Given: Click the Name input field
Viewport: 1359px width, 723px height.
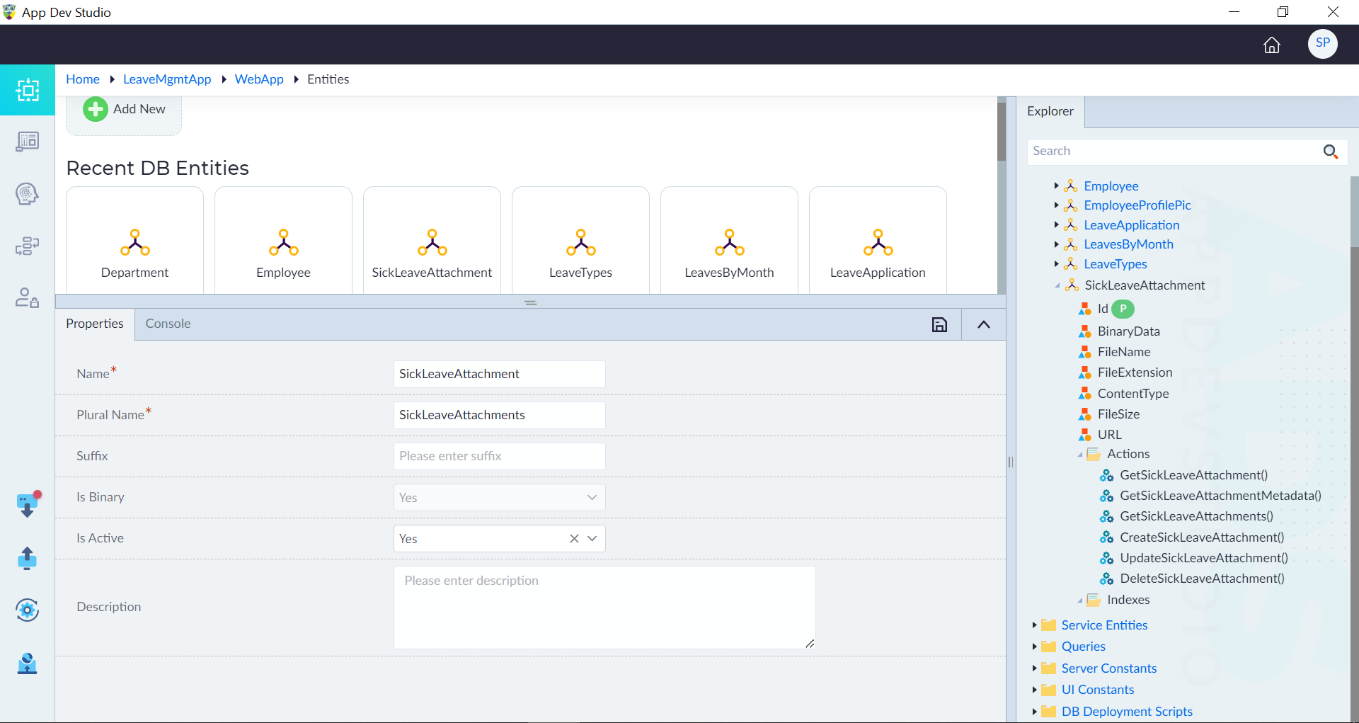Looking at the screenshot, I should click(x=499, y=374).
